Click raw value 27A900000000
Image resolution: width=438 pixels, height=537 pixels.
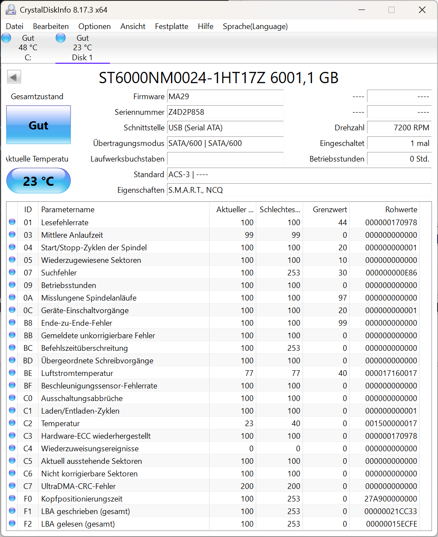tap(391, 498)
